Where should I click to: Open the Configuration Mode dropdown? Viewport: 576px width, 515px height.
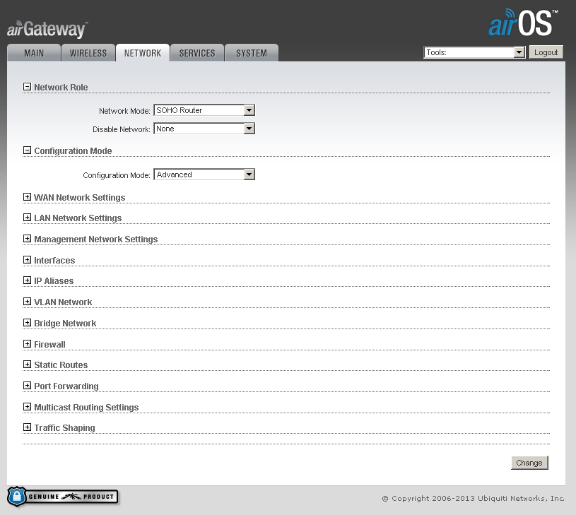249,174
